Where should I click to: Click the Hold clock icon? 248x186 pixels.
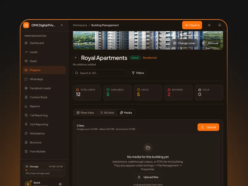[x=139, y=90]
